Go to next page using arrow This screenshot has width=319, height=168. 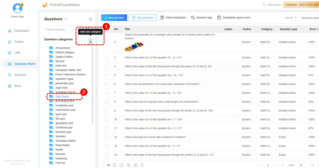[276, 165]
